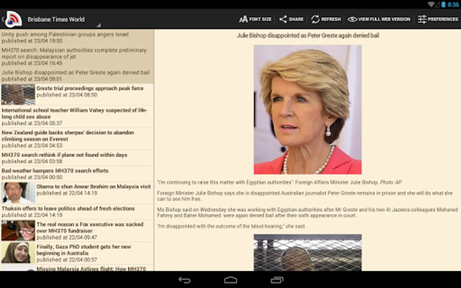The image size is (461, 288).
Task: Share this article
Action: click(291, 19)
